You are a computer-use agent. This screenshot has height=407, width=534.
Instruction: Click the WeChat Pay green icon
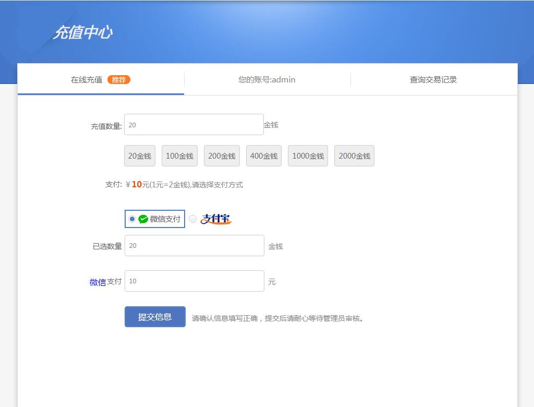pyautogui.click(x=142, y=219)
